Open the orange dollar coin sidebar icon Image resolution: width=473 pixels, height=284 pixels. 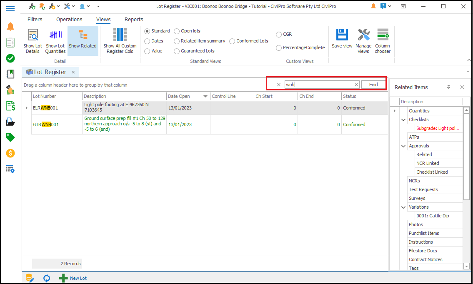[10, 153]
